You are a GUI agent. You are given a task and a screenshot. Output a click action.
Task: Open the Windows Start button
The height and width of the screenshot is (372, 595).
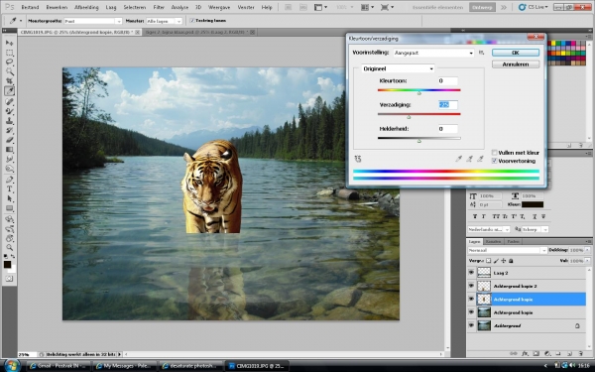click(x=12, y=365)
